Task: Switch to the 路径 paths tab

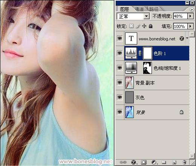Action: point(154,9)
